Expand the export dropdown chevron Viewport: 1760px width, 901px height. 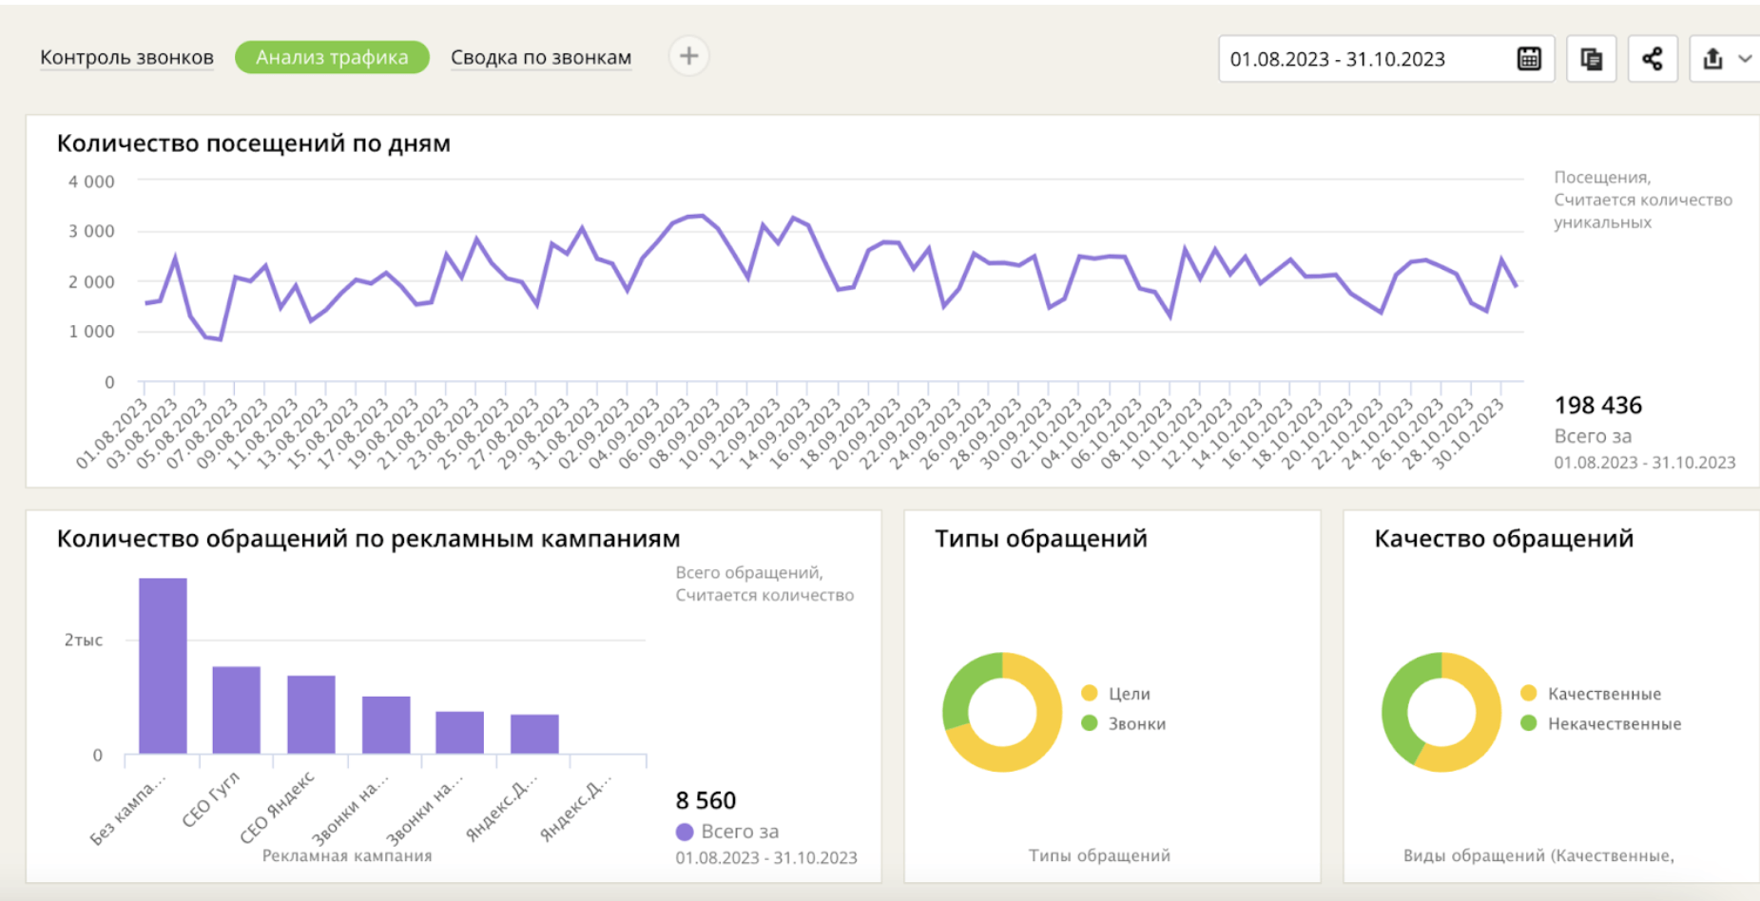click(1745, 59)
